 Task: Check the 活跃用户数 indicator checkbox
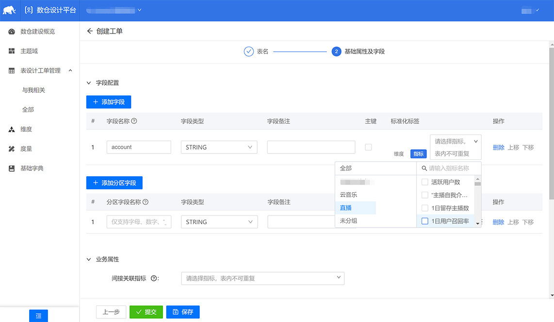point(425,182)
